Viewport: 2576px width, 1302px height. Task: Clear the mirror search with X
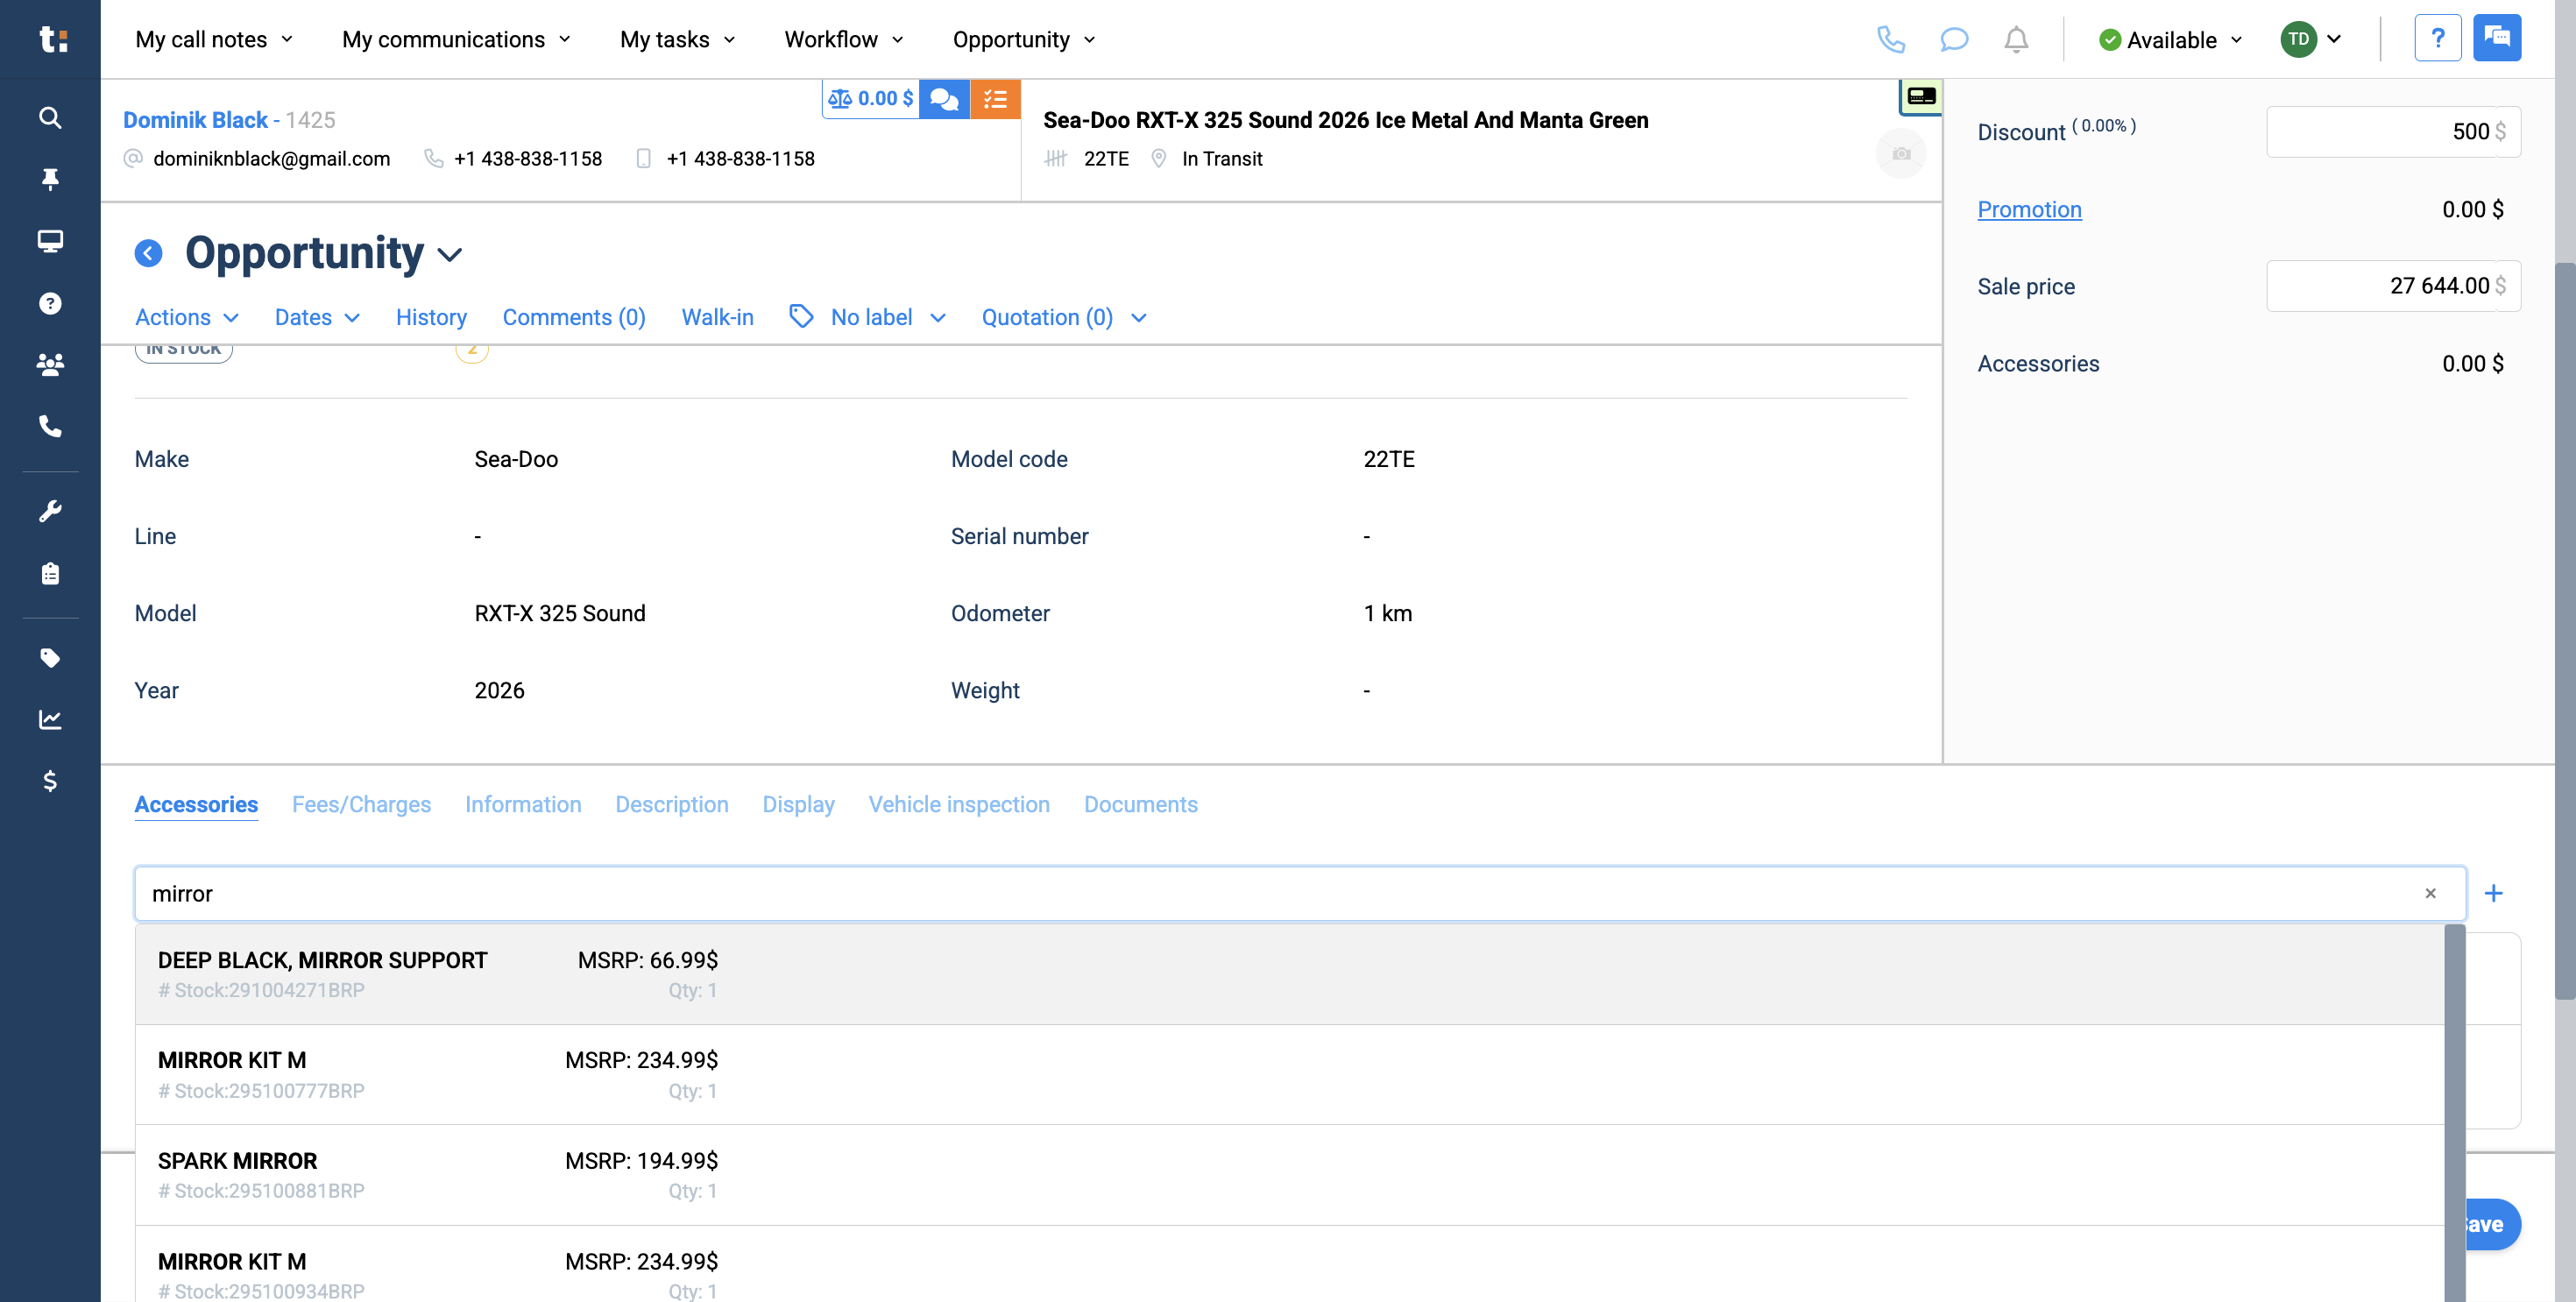[x=2430, y=893]
